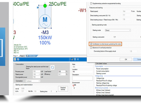The image size is (141, 103).
Task: Click the brush/edit icon in blue bar
Action: point(72,59)
